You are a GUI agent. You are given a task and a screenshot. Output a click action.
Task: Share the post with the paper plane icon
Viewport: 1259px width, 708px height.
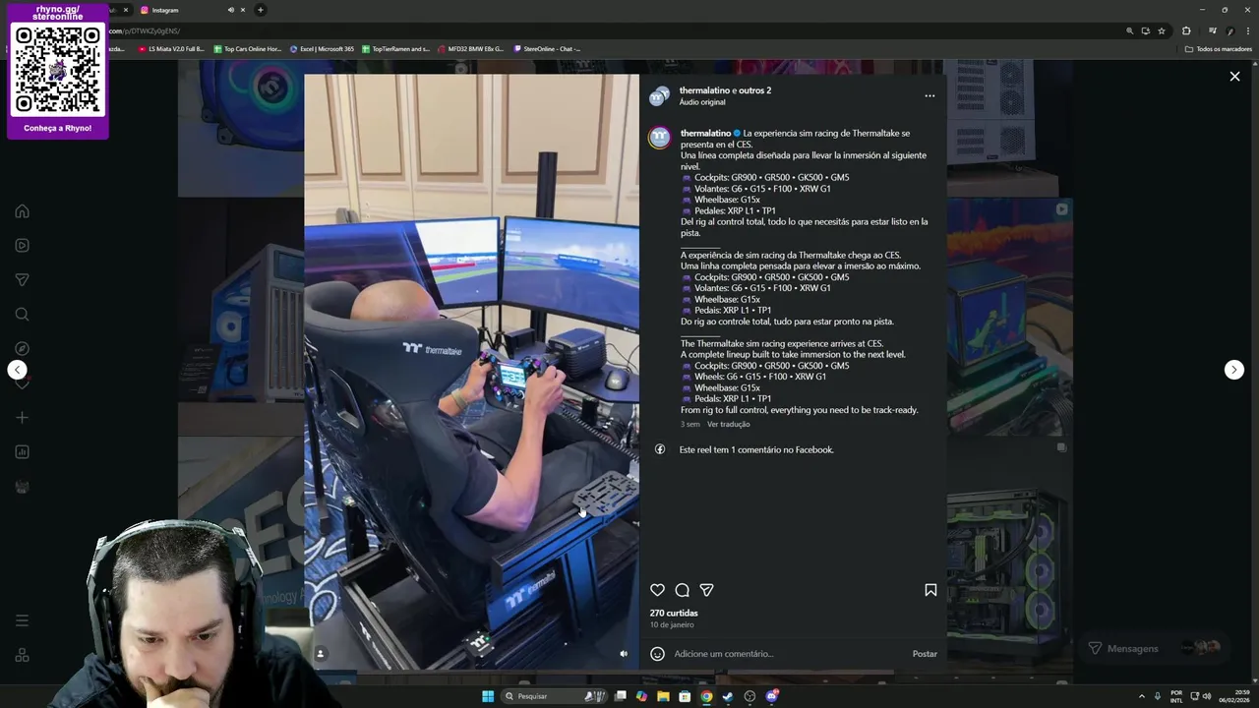pyautogui.click(x=706, y=590)
